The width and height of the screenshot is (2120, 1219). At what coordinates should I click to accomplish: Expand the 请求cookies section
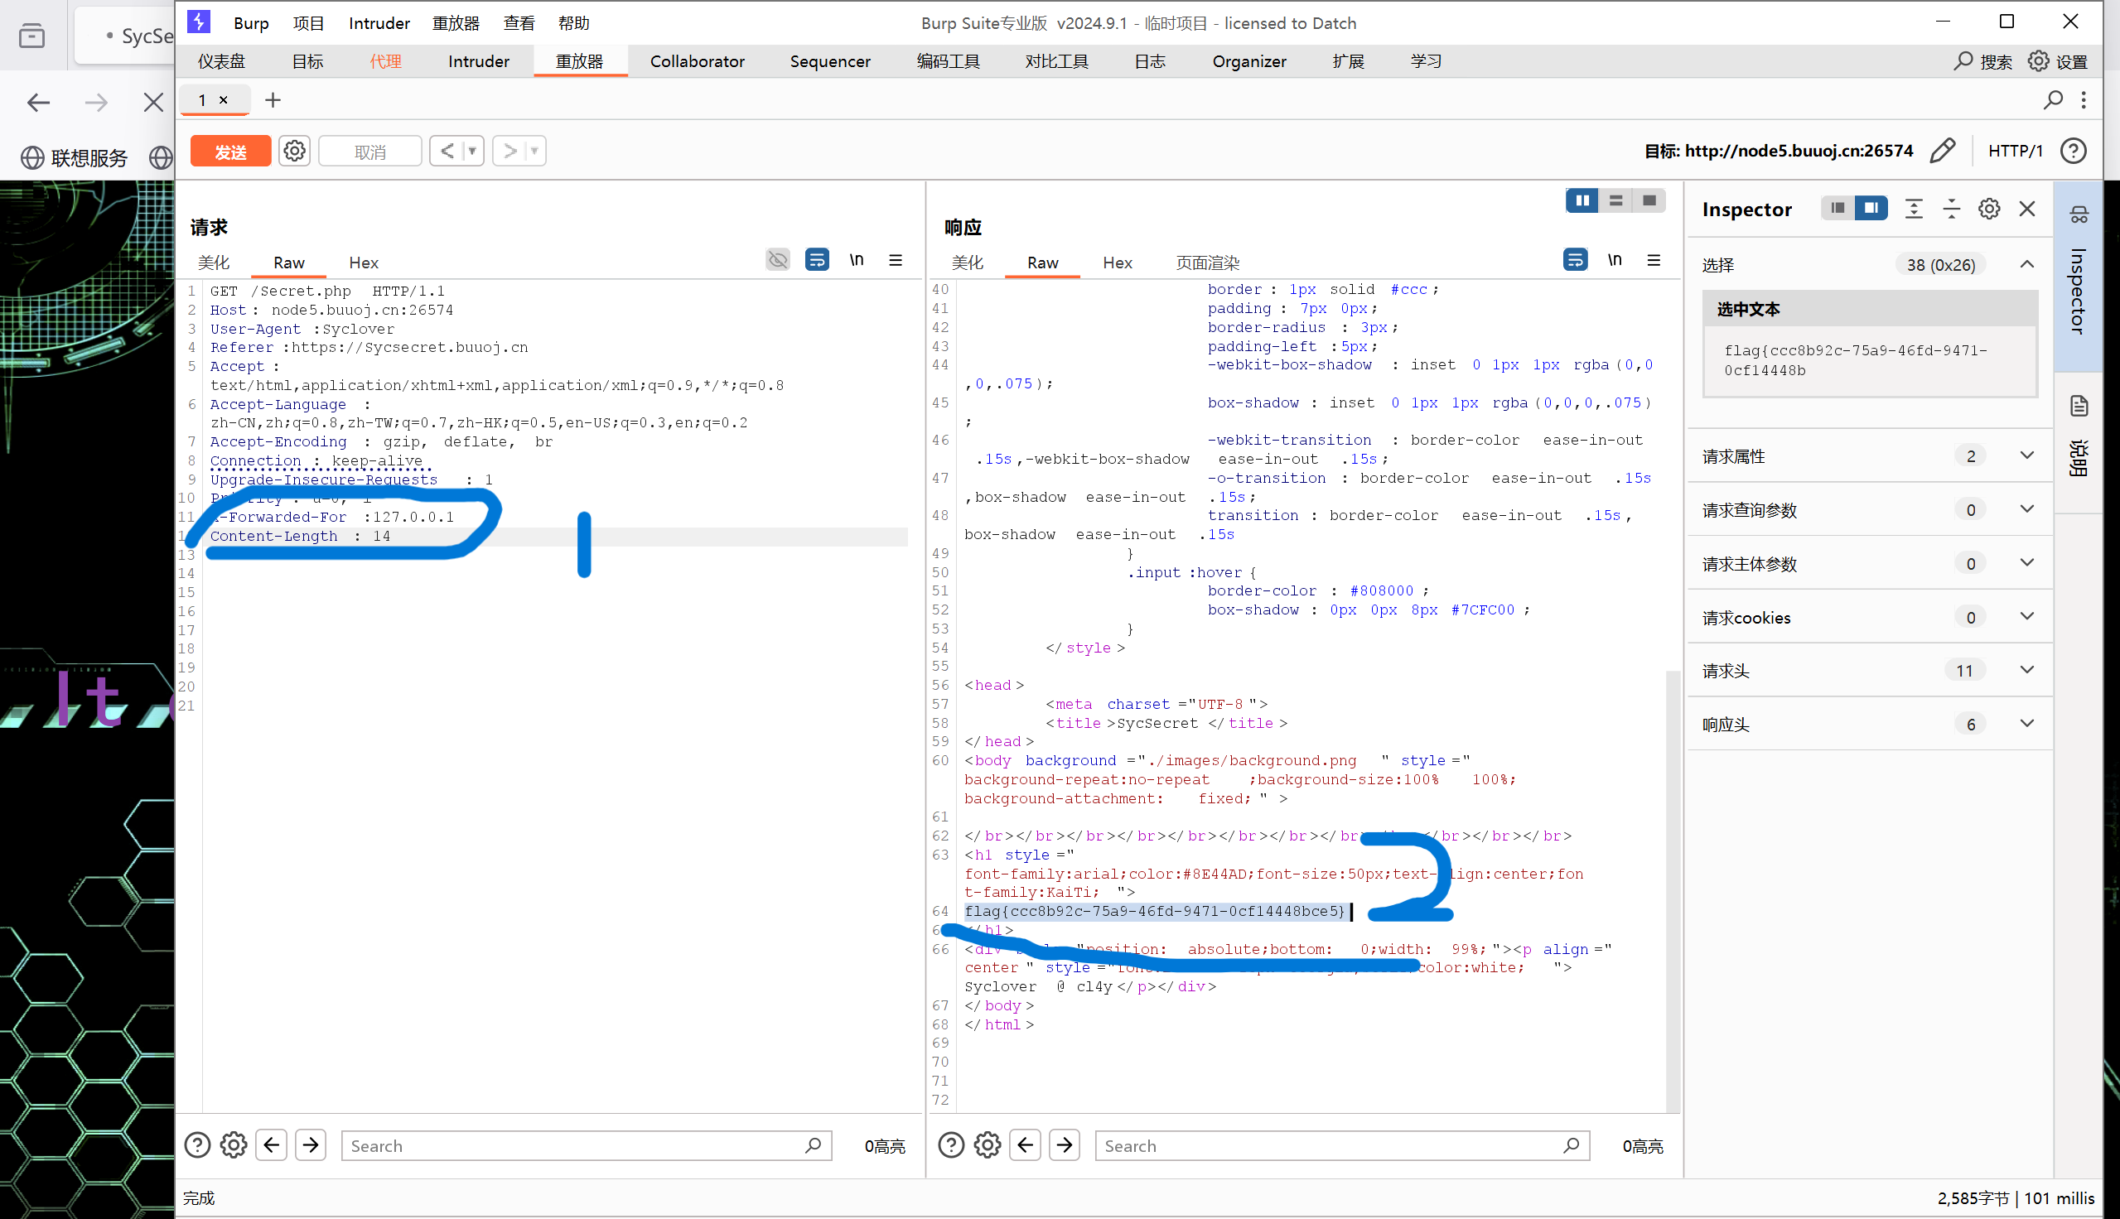click(x=2027, y=616)
